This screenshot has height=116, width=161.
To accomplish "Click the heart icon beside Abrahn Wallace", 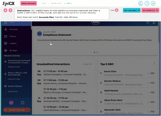I will 5,86.
